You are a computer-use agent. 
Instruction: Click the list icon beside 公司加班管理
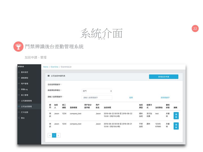click(19, 106)
